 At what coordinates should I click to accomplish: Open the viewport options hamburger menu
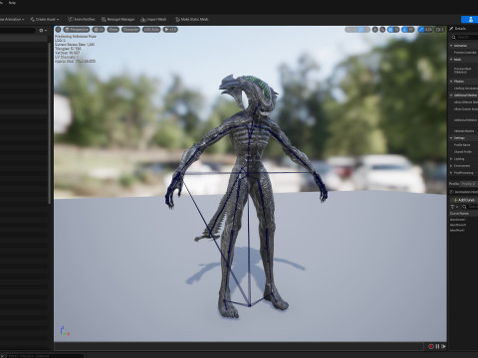pos(58,30)
